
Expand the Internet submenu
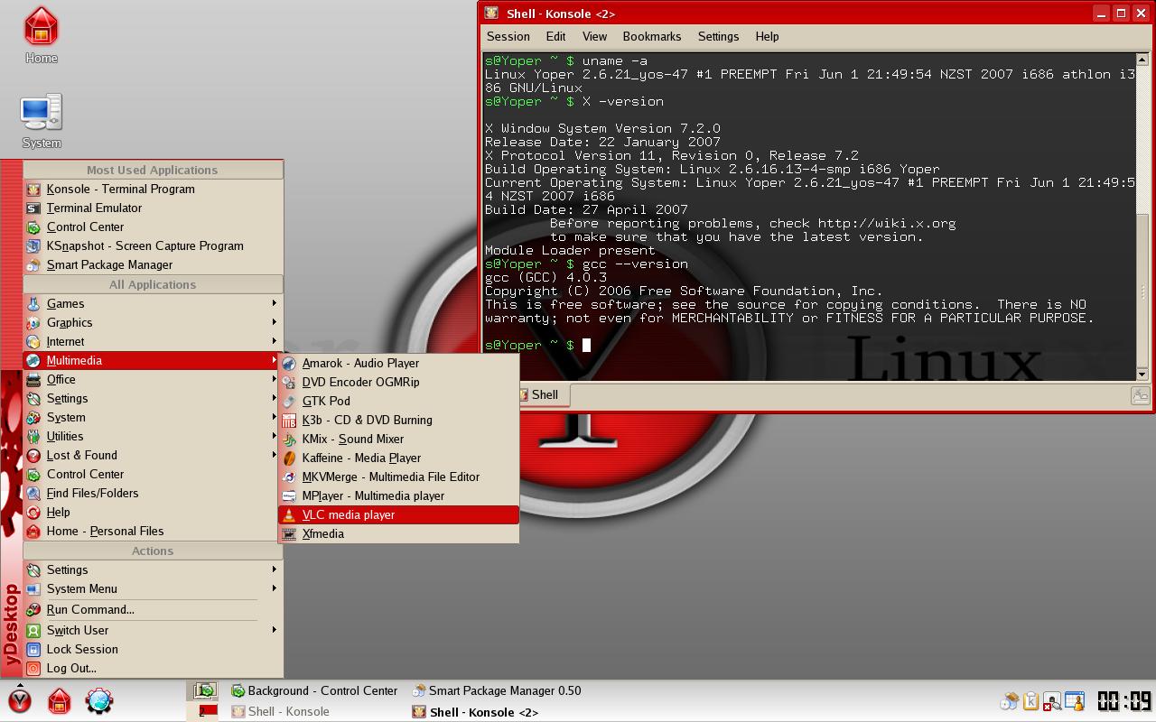point(153,341)
